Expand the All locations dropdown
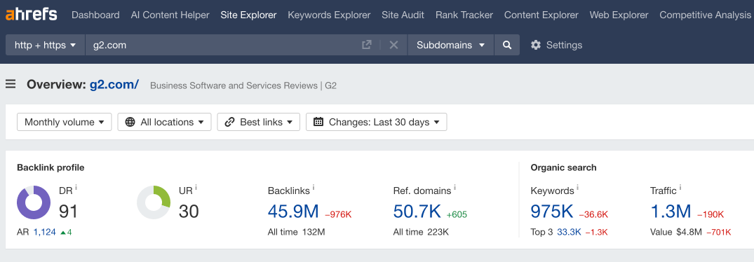This screenshot has height=262, width=754. (x=164, y=122)
